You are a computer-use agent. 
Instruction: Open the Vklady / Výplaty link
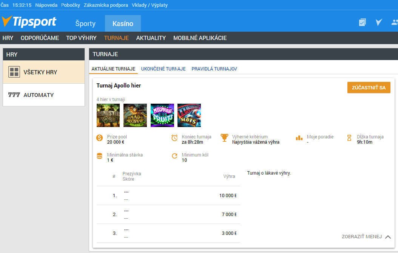(150, 5)
